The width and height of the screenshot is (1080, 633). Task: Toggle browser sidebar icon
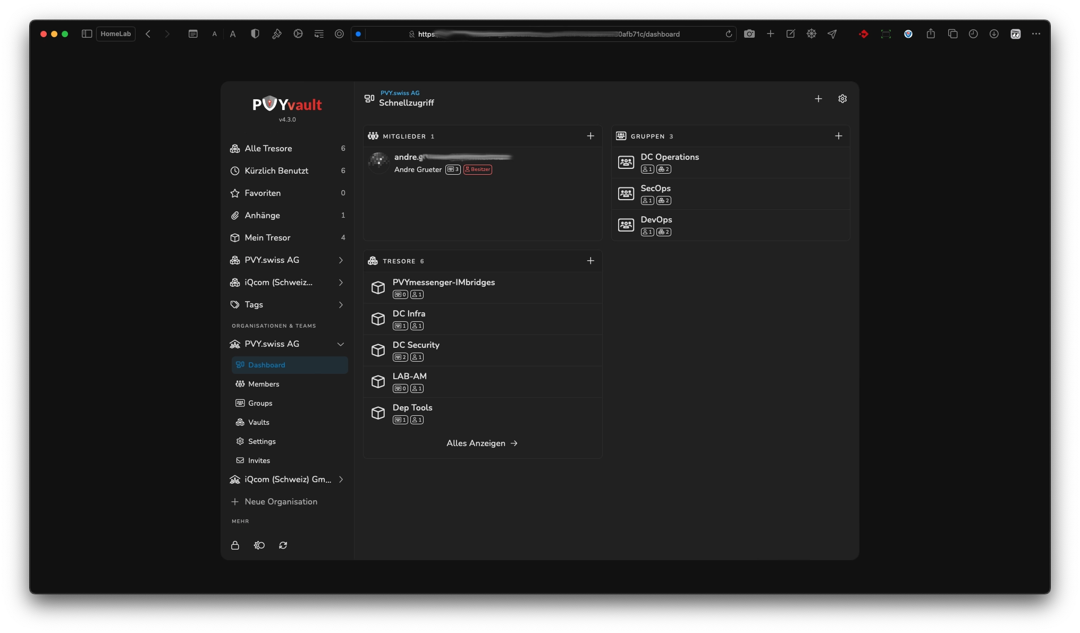pos(87,34)
